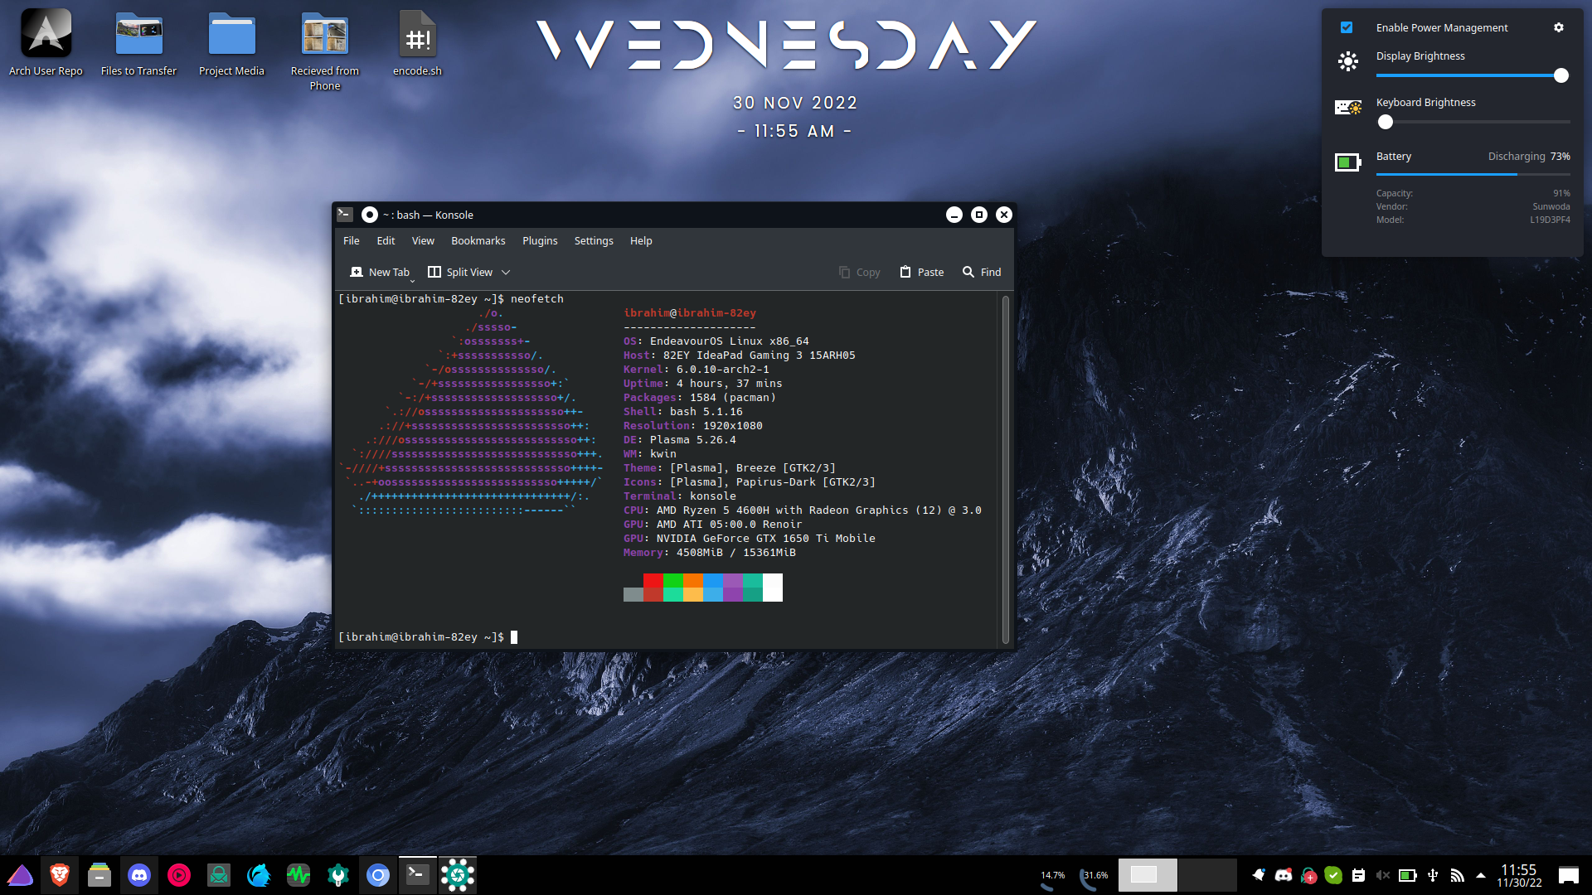Click the battery tray icon to toggle panel
The width and height of the screenshot is (1592, 895).
[x=1407, y=875]
